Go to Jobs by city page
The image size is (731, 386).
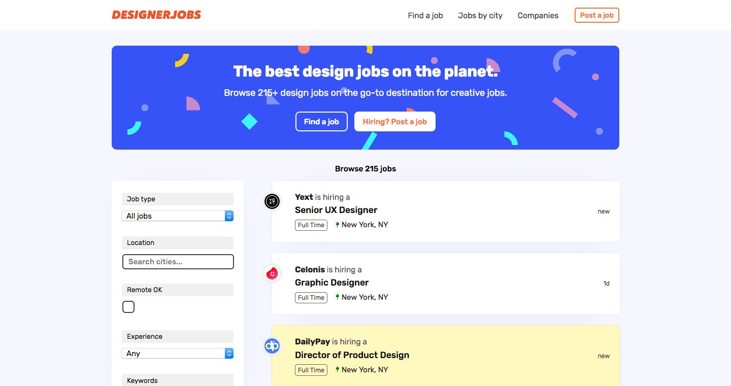tap(480, 16)
